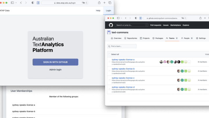Click the text-commons organization avatar icon
Image resolution: width=209 pixels, height=118 pixels.
coord(109,32)
